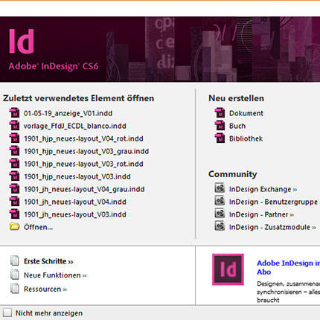This screenshot has height=320, width=320.
Task: Open the InDesign - Benutzergruppe link
Action: pos(274,202)
